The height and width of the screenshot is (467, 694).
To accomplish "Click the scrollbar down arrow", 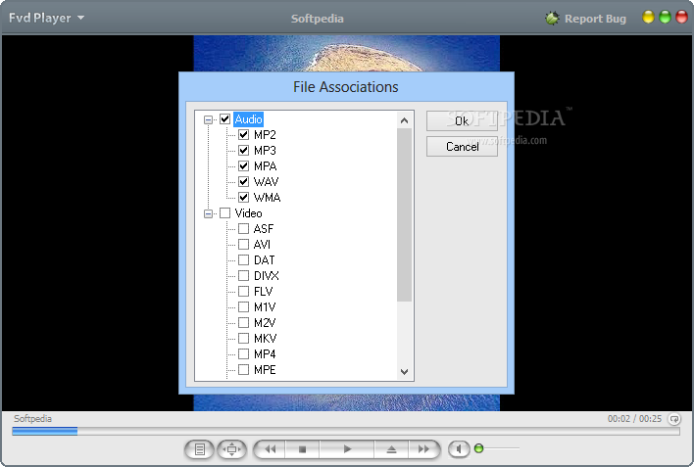I will (x=404, y=371).
